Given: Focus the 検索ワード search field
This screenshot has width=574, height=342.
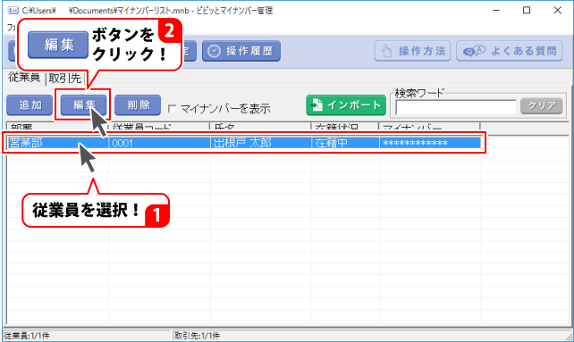Looking at the screenshot, I should pyautogui.click(x=456, y=107).
